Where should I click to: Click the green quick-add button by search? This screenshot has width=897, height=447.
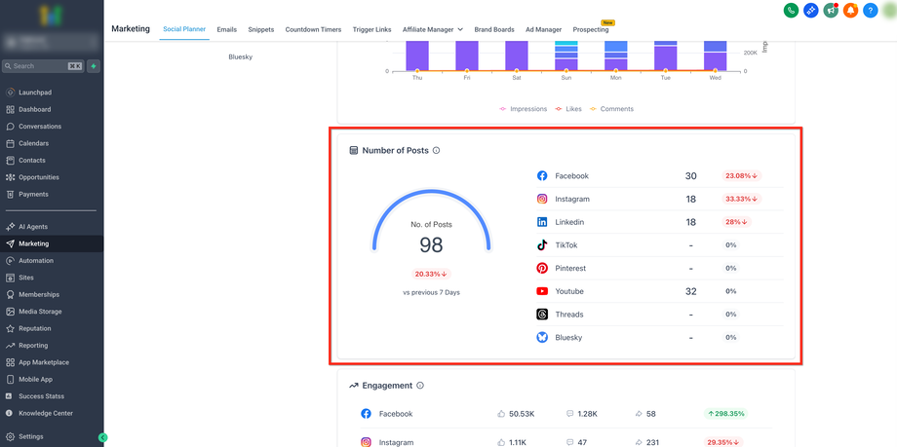[x=94, y=66]
